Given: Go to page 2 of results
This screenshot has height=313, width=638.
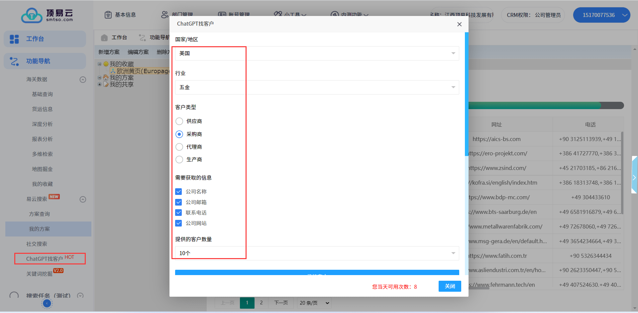Looking at the screenshot, I should click(x=261, y=303).
